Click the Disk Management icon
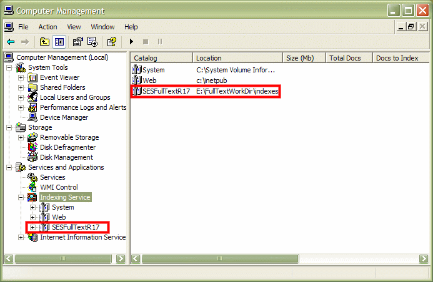 pyautogui.click(x=32, y=157)
